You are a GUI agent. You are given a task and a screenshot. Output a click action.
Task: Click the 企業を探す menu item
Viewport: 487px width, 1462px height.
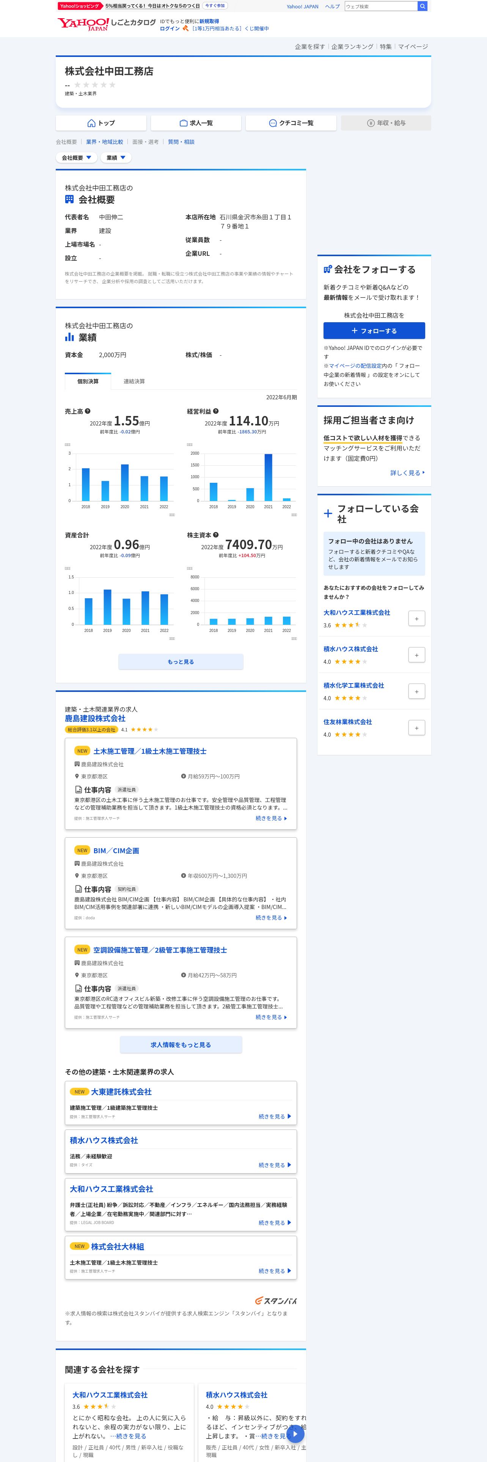309,47
